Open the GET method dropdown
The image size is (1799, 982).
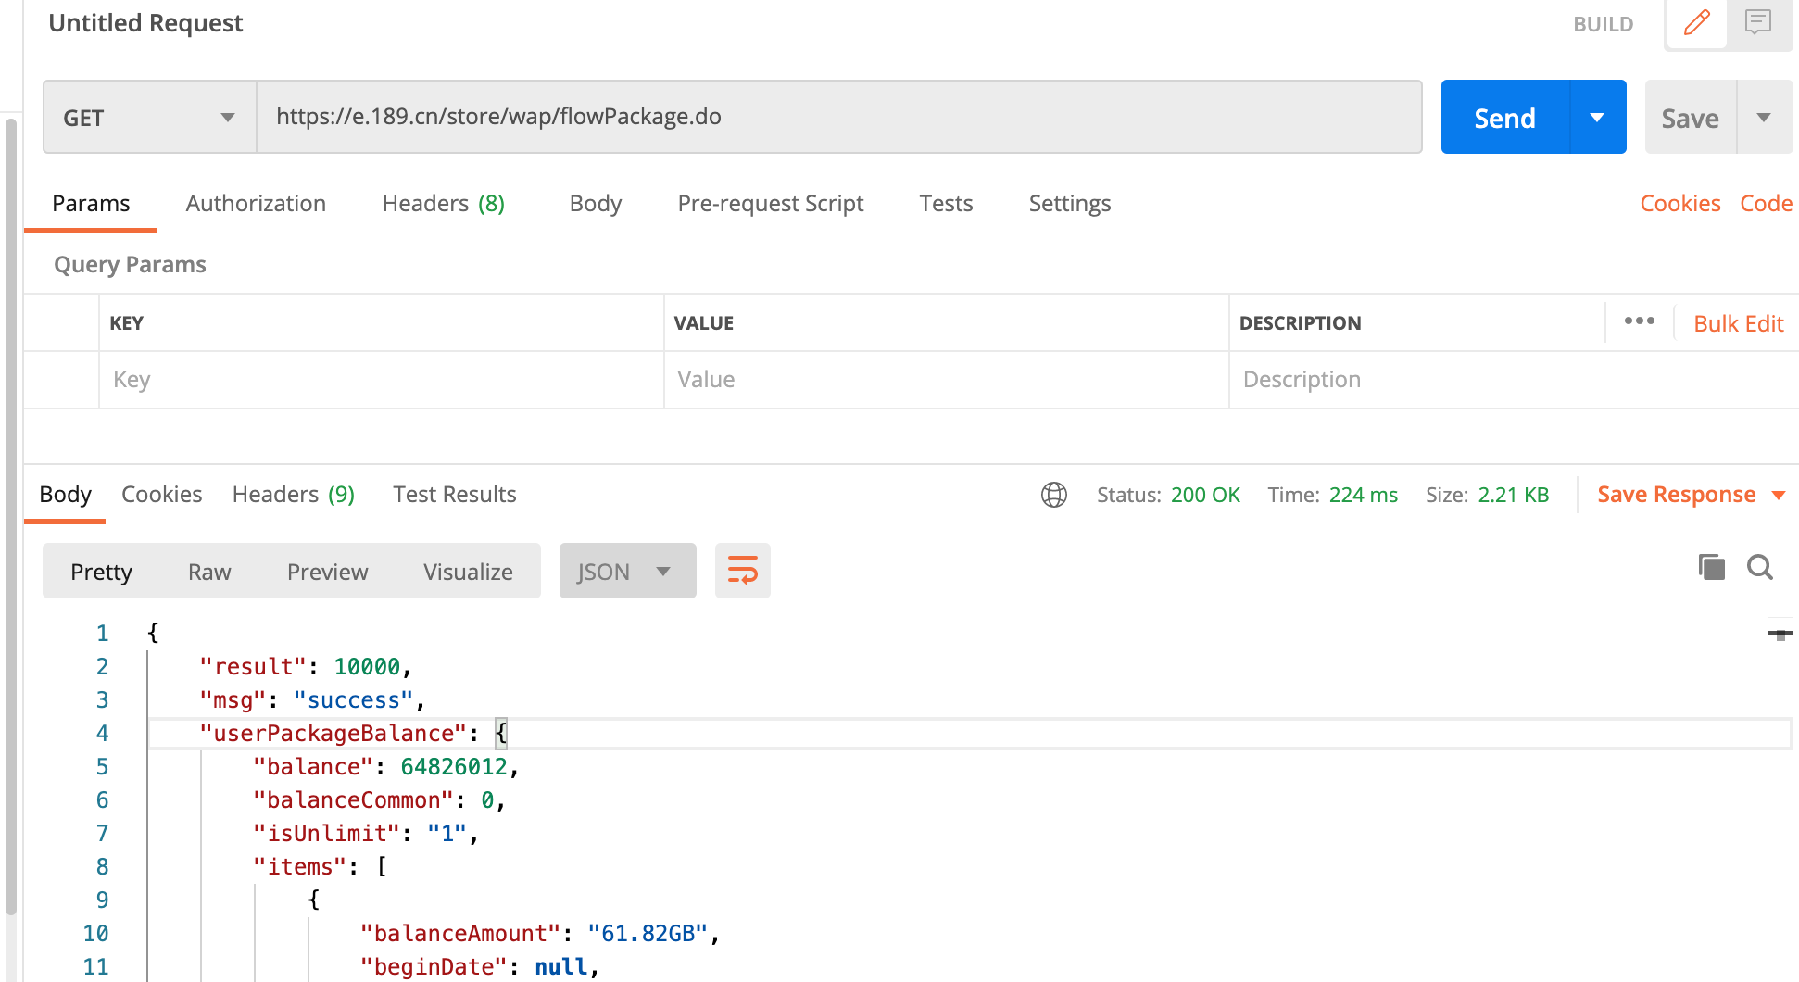tap(150, 118)
